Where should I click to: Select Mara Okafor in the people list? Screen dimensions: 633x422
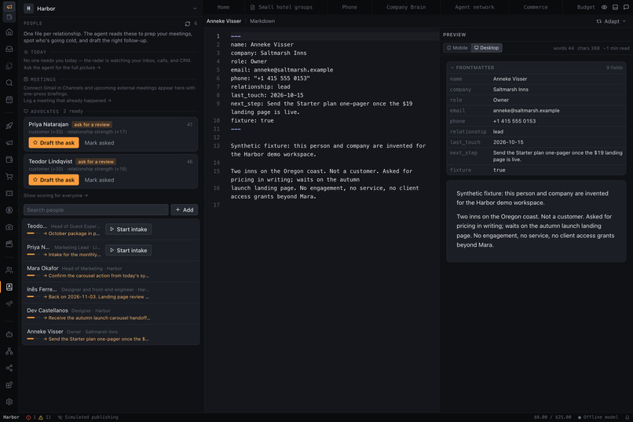click(x=111, y=272)
